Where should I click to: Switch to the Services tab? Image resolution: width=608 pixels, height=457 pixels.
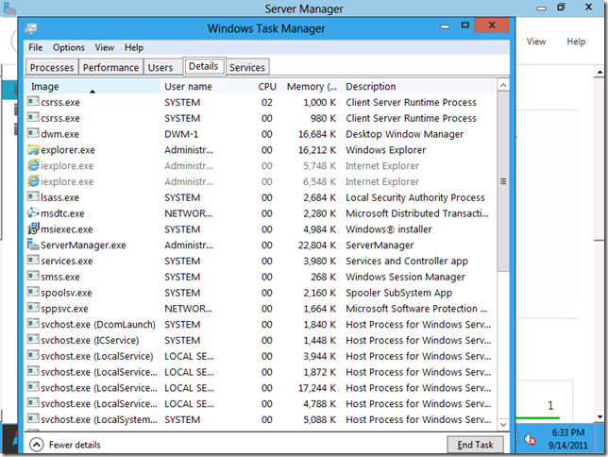coord(247,67)
